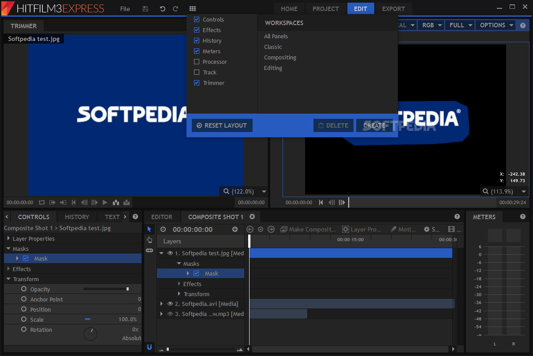The height and width of the screenshot is (356, 533).
Task: Step forward one frame in Trimmer
Action: pos(94,202)
